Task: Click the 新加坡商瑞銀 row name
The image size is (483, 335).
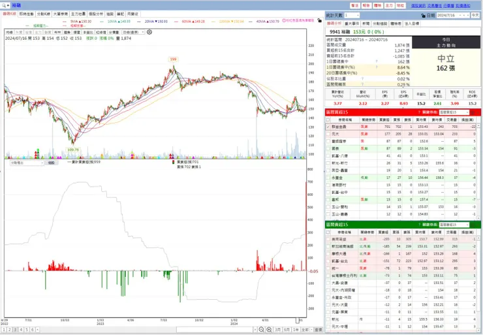Action: coord(342,247)
